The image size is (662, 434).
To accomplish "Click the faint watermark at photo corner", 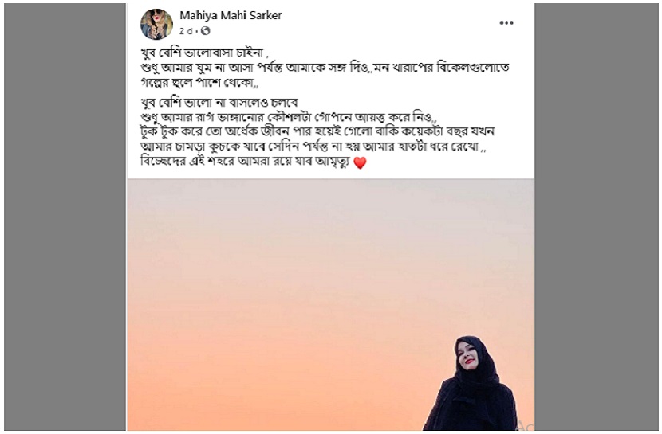I will (526, 424).
